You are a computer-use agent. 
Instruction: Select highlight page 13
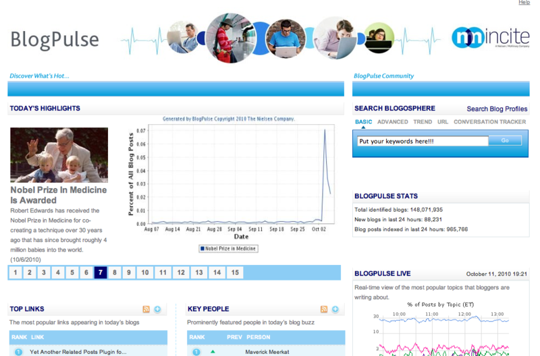pos(199,272)
